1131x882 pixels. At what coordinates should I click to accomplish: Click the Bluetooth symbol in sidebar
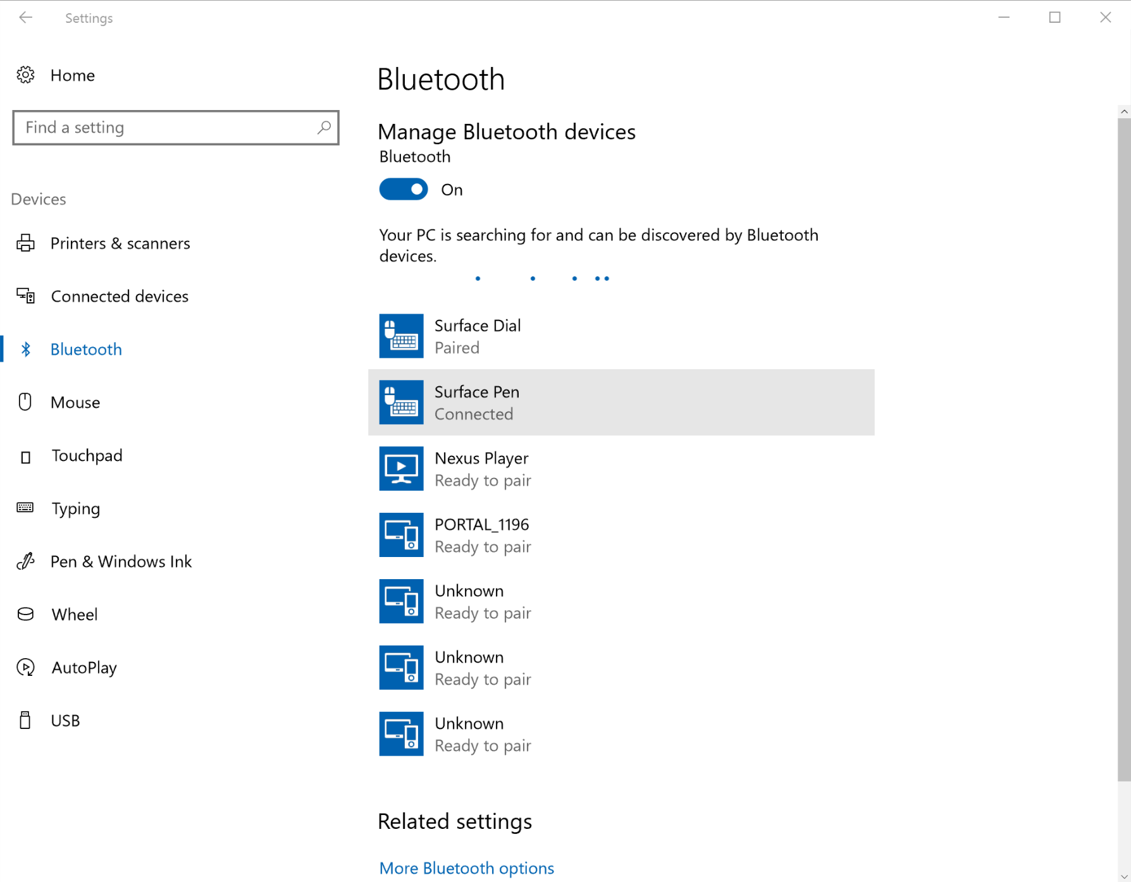point(25,349)
